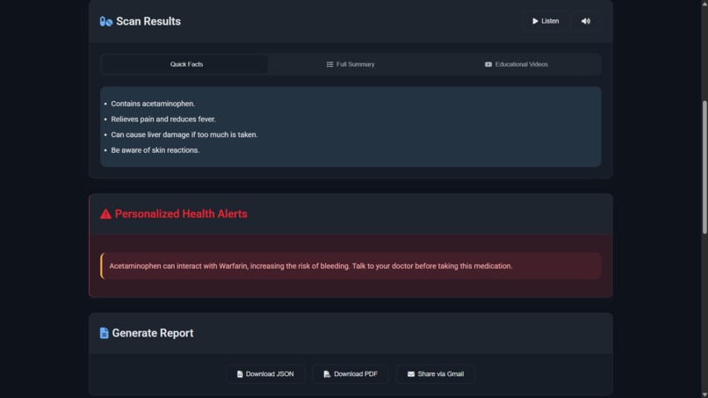Click 'Relieves pain and reduces fever.' text
708x398 pixels.
tap(163, 119)
